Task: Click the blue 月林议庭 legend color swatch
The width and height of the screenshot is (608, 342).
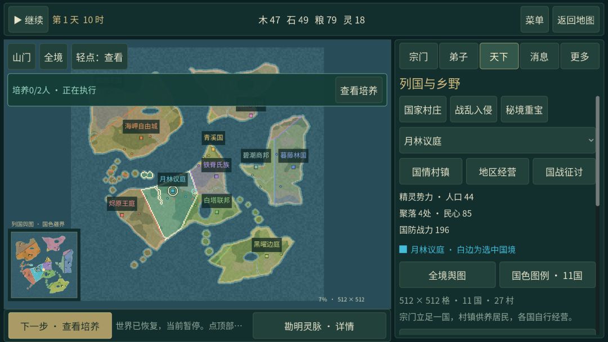Action: pos(403,249)
